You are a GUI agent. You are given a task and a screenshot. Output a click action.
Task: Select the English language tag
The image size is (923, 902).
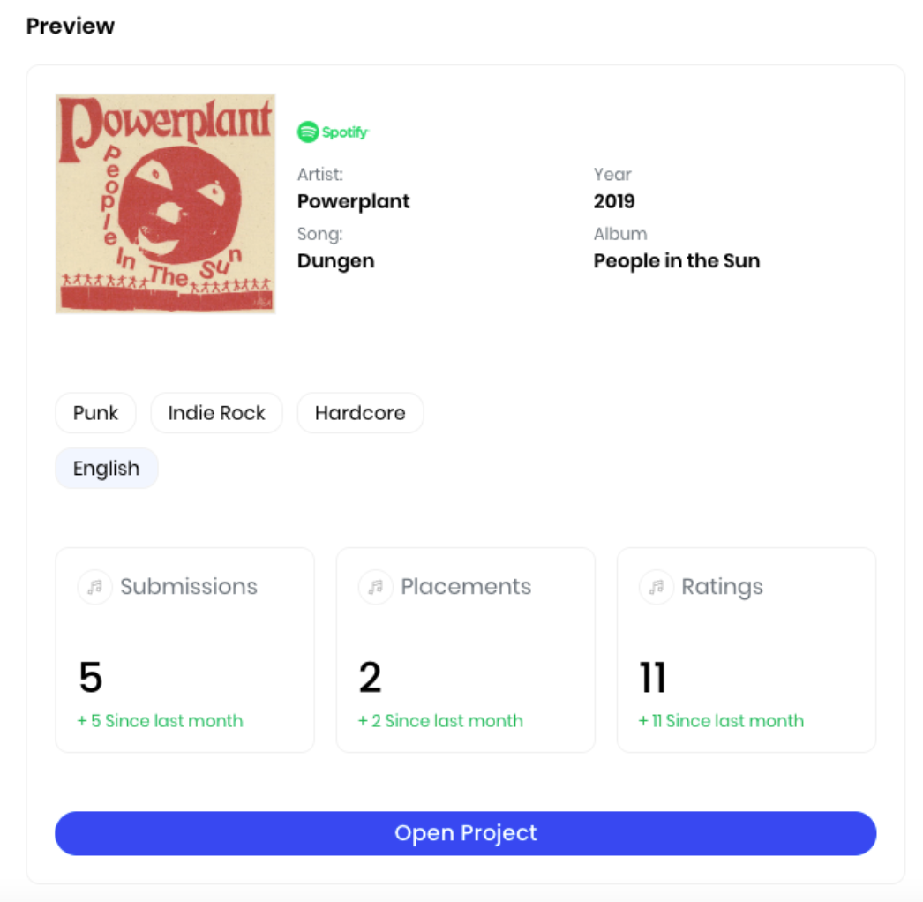click(x=107, y=468)
